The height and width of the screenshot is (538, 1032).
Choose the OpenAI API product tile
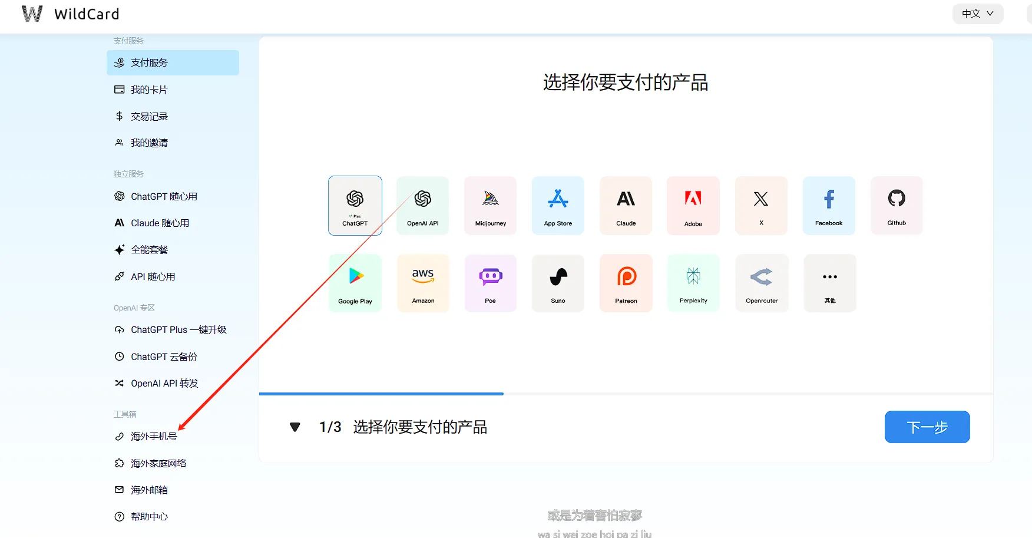[423, 206]
